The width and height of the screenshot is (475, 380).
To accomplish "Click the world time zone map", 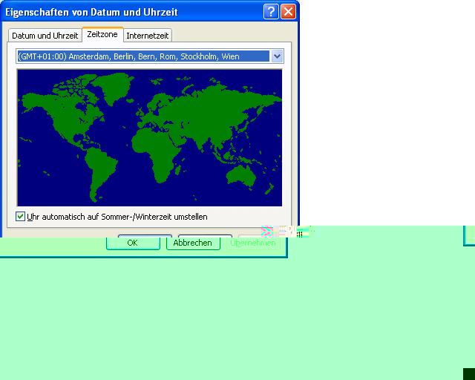I will (x=150, y=138).
